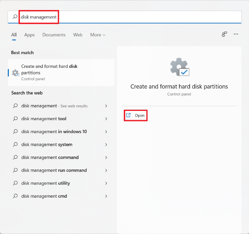Click the search magnifier icon in search box
249x234 pixels.
click(15, 17)
